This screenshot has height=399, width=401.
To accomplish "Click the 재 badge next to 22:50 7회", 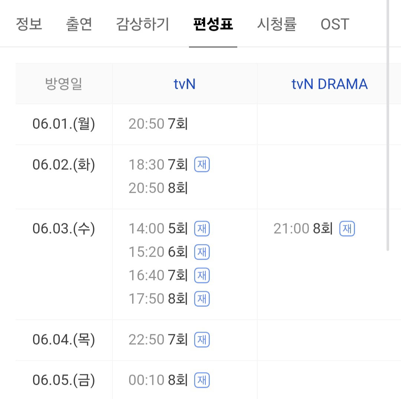I will click(202, 340).
